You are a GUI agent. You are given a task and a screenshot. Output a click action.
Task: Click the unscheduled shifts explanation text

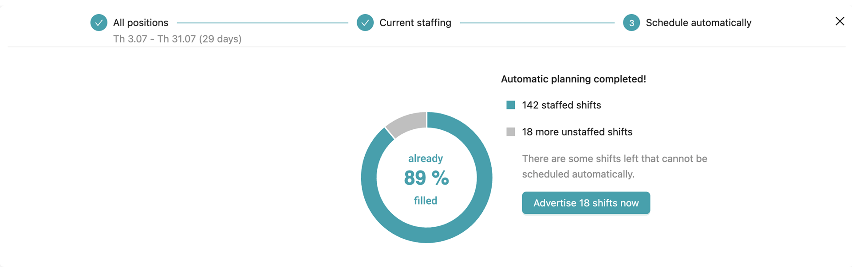coord(615,166)
